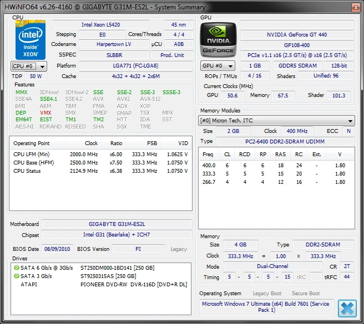Select the CPU LFM (Min) row
Screen dimensions: 364x324
pos(100,155)
